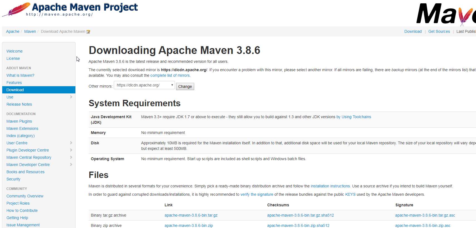
Task: Navigate to Apache breadcrumb link
Action: (13, 31)
